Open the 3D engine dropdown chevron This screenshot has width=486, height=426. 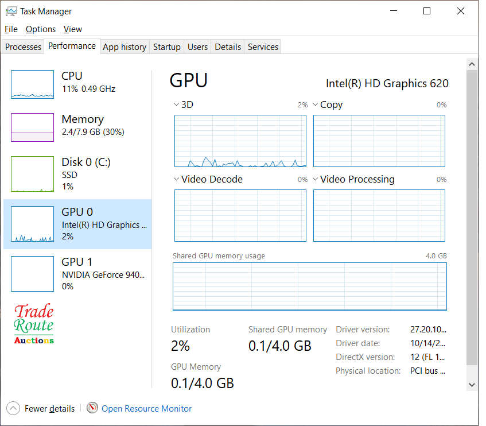[x=176, y=105]
